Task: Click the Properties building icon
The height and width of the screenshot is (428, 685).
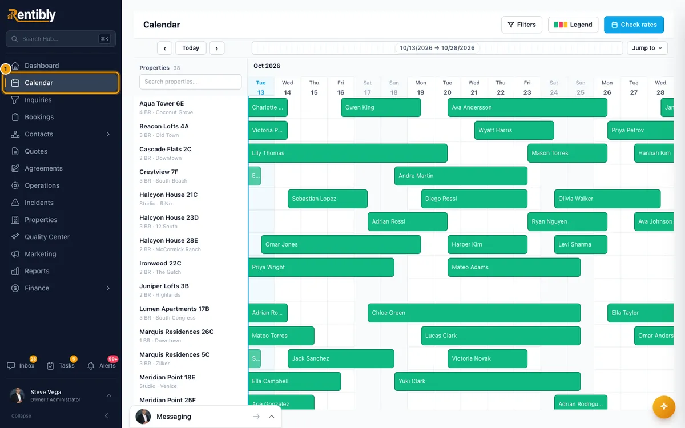Action: [15, 220]
